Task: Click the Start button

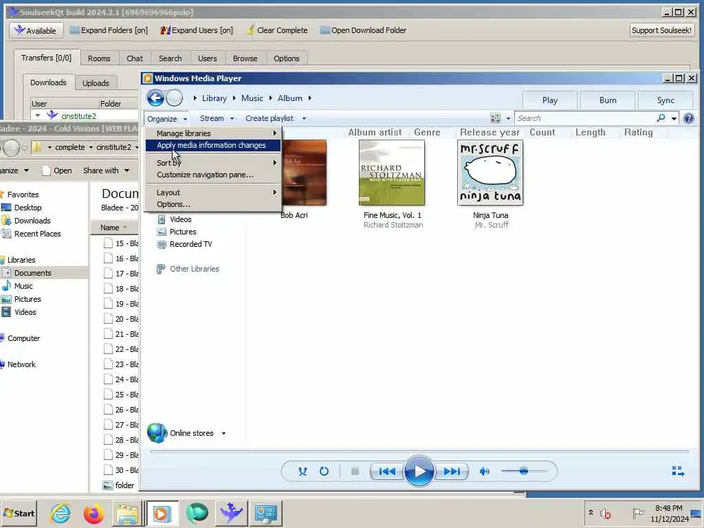Action: [x=19, y=513]
